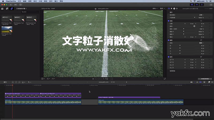
Task: Toggle the inspector panel layout button
Action: pos(202,5)
